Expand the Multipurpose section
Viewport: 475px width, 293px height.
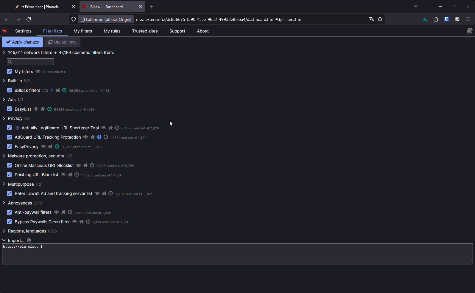(4, 184)
